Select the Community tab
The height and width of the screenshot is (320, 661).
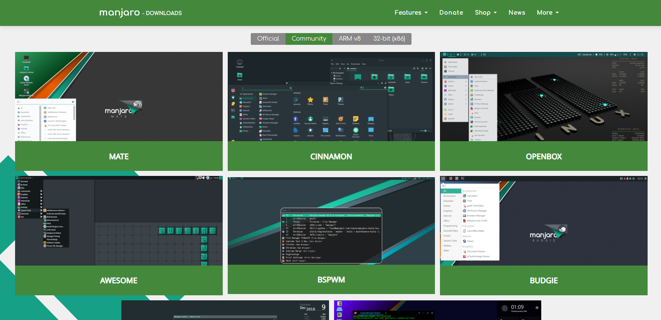pos(309,39)
